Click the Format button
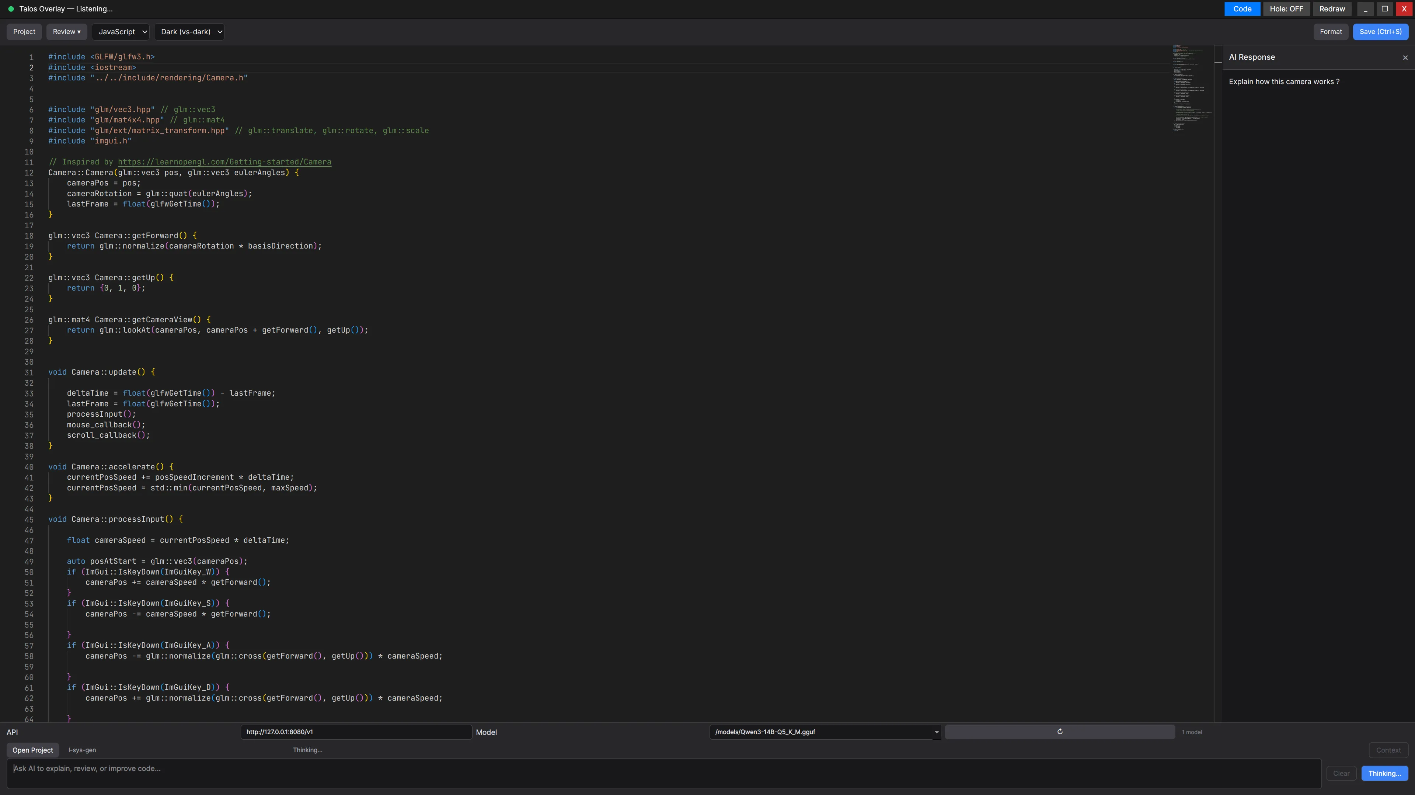The image size is (1415, 795). point(1330,32)
